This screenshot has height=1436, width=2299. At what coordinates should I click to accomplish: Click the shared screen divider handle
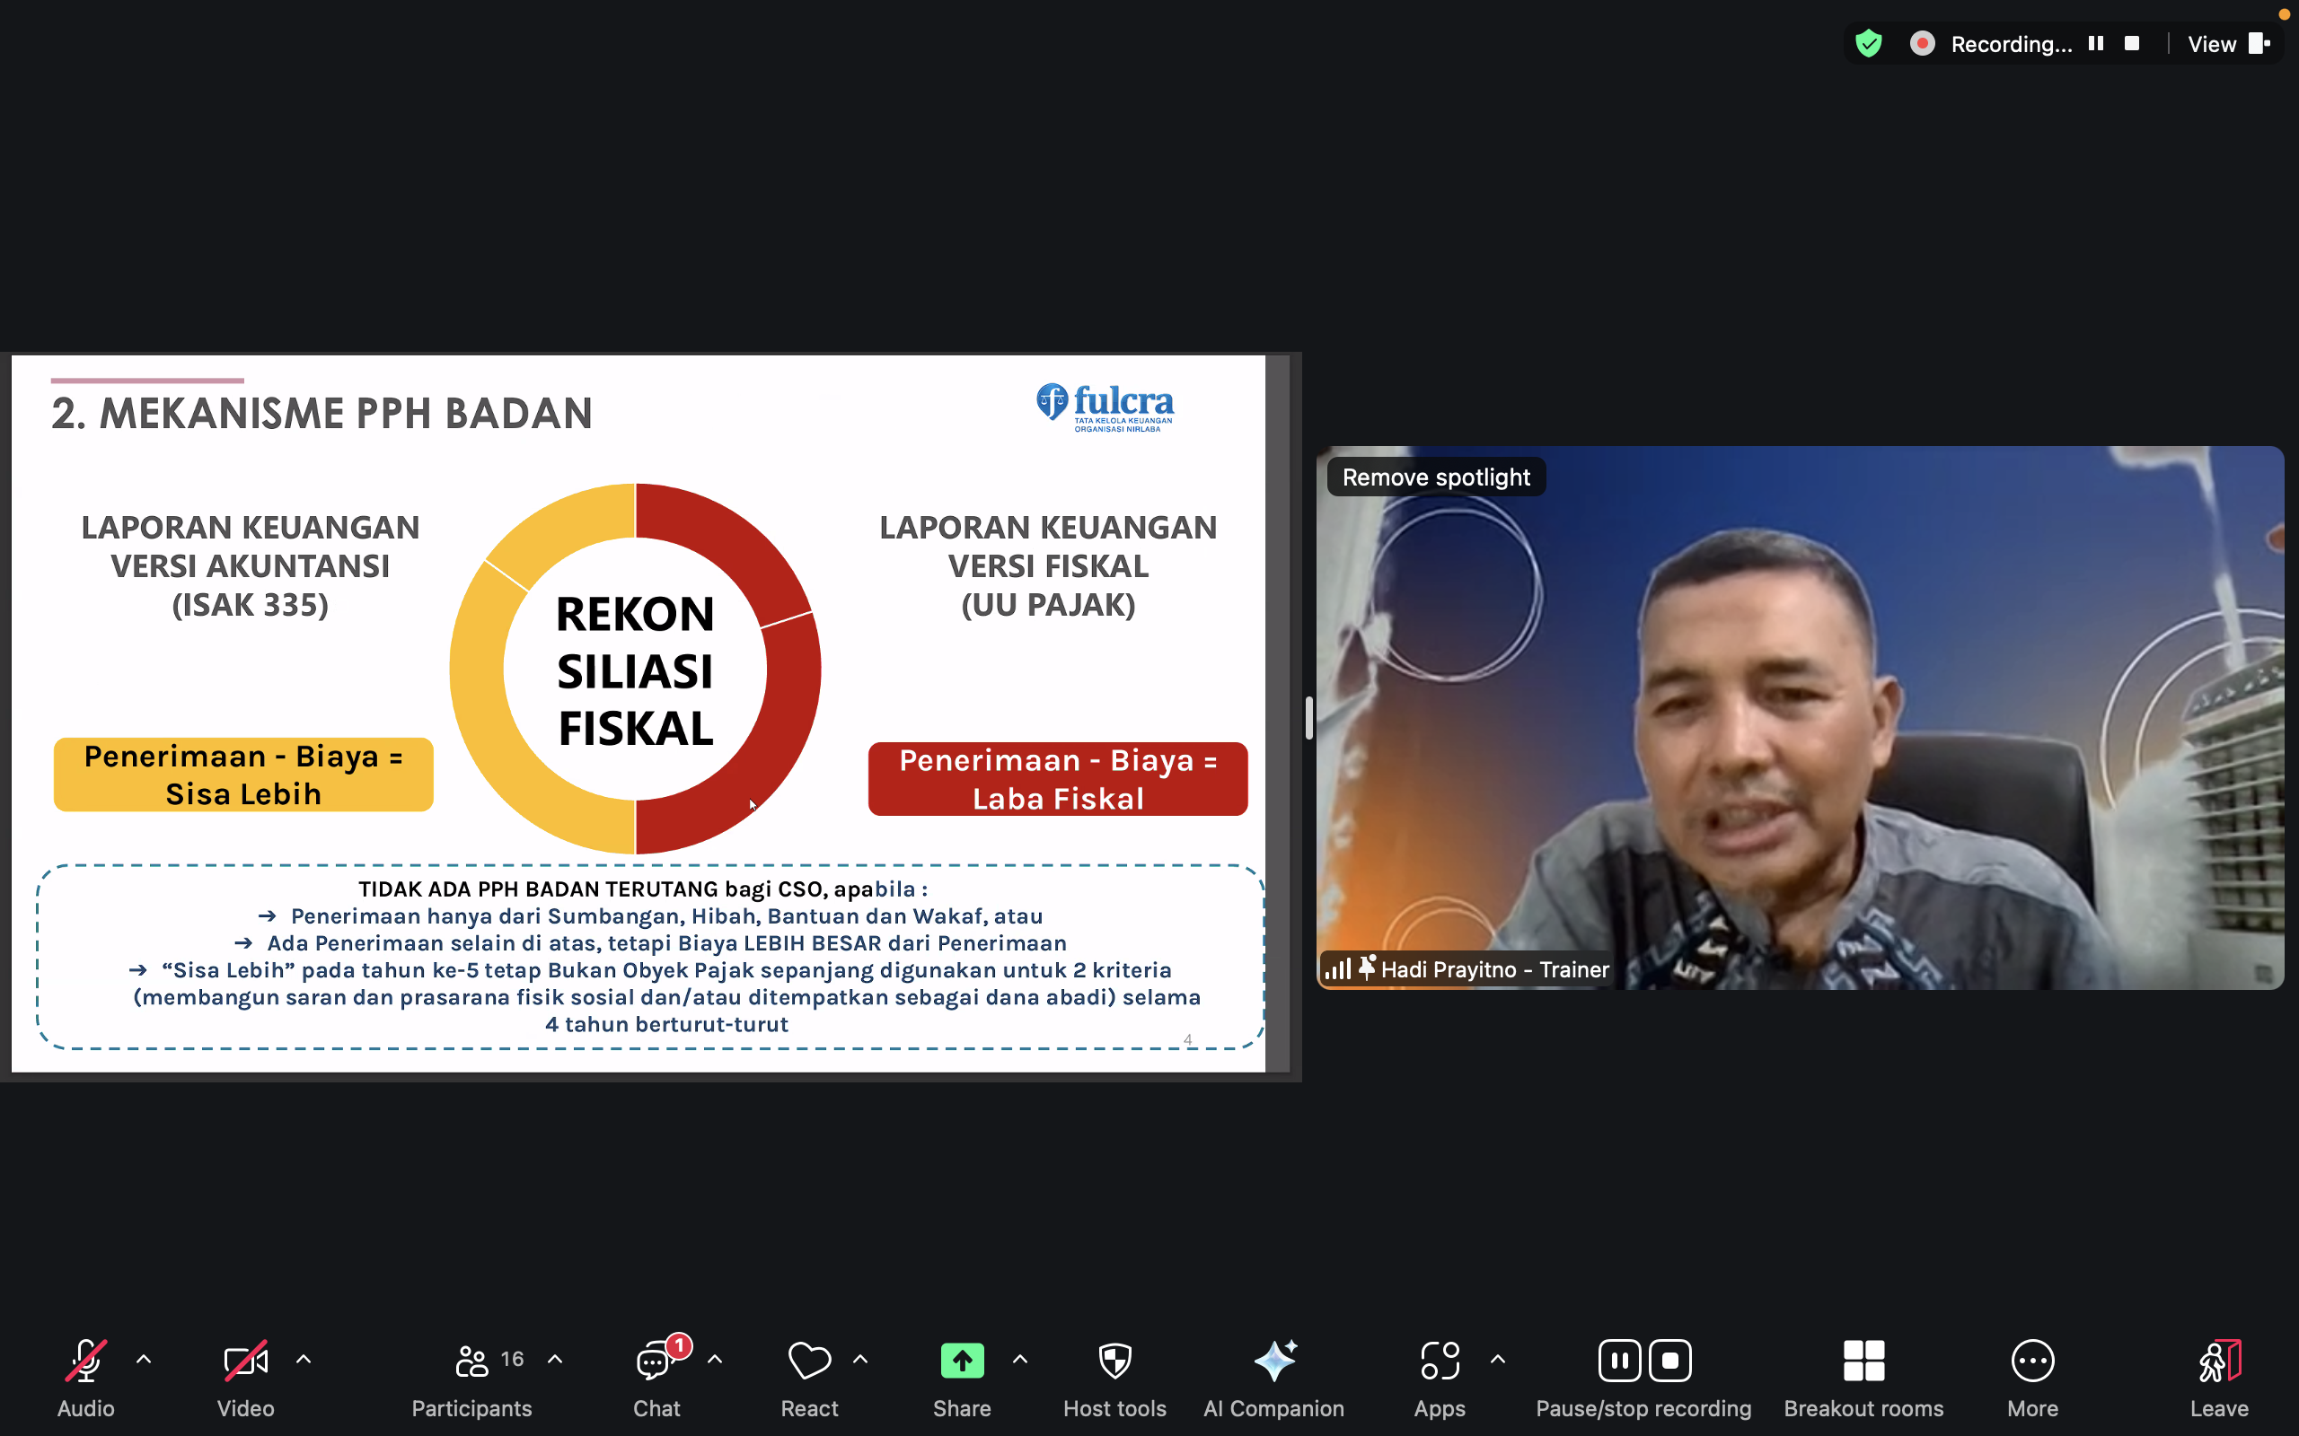click(x=1309, y=717)
